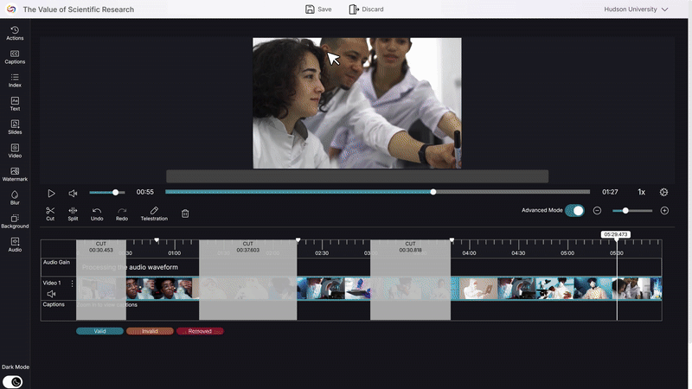
Task: Open the 1x playback speed menu
Action: pyautogui.click(x=642, y=193)
